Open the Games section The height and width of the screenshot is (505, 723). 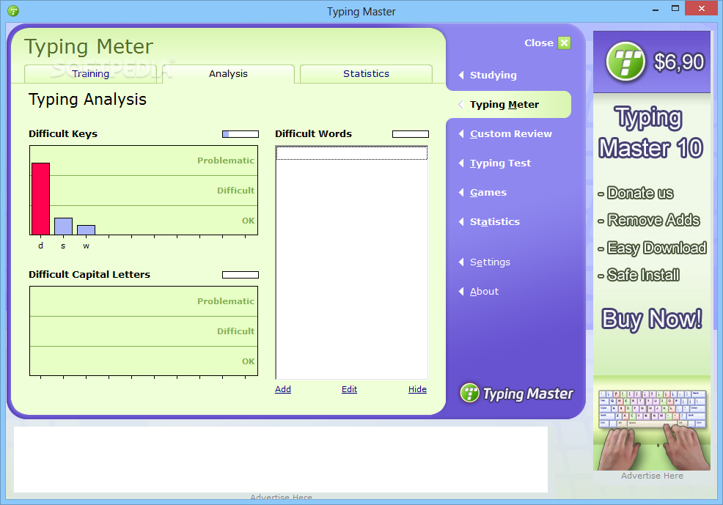click(488, 193)
